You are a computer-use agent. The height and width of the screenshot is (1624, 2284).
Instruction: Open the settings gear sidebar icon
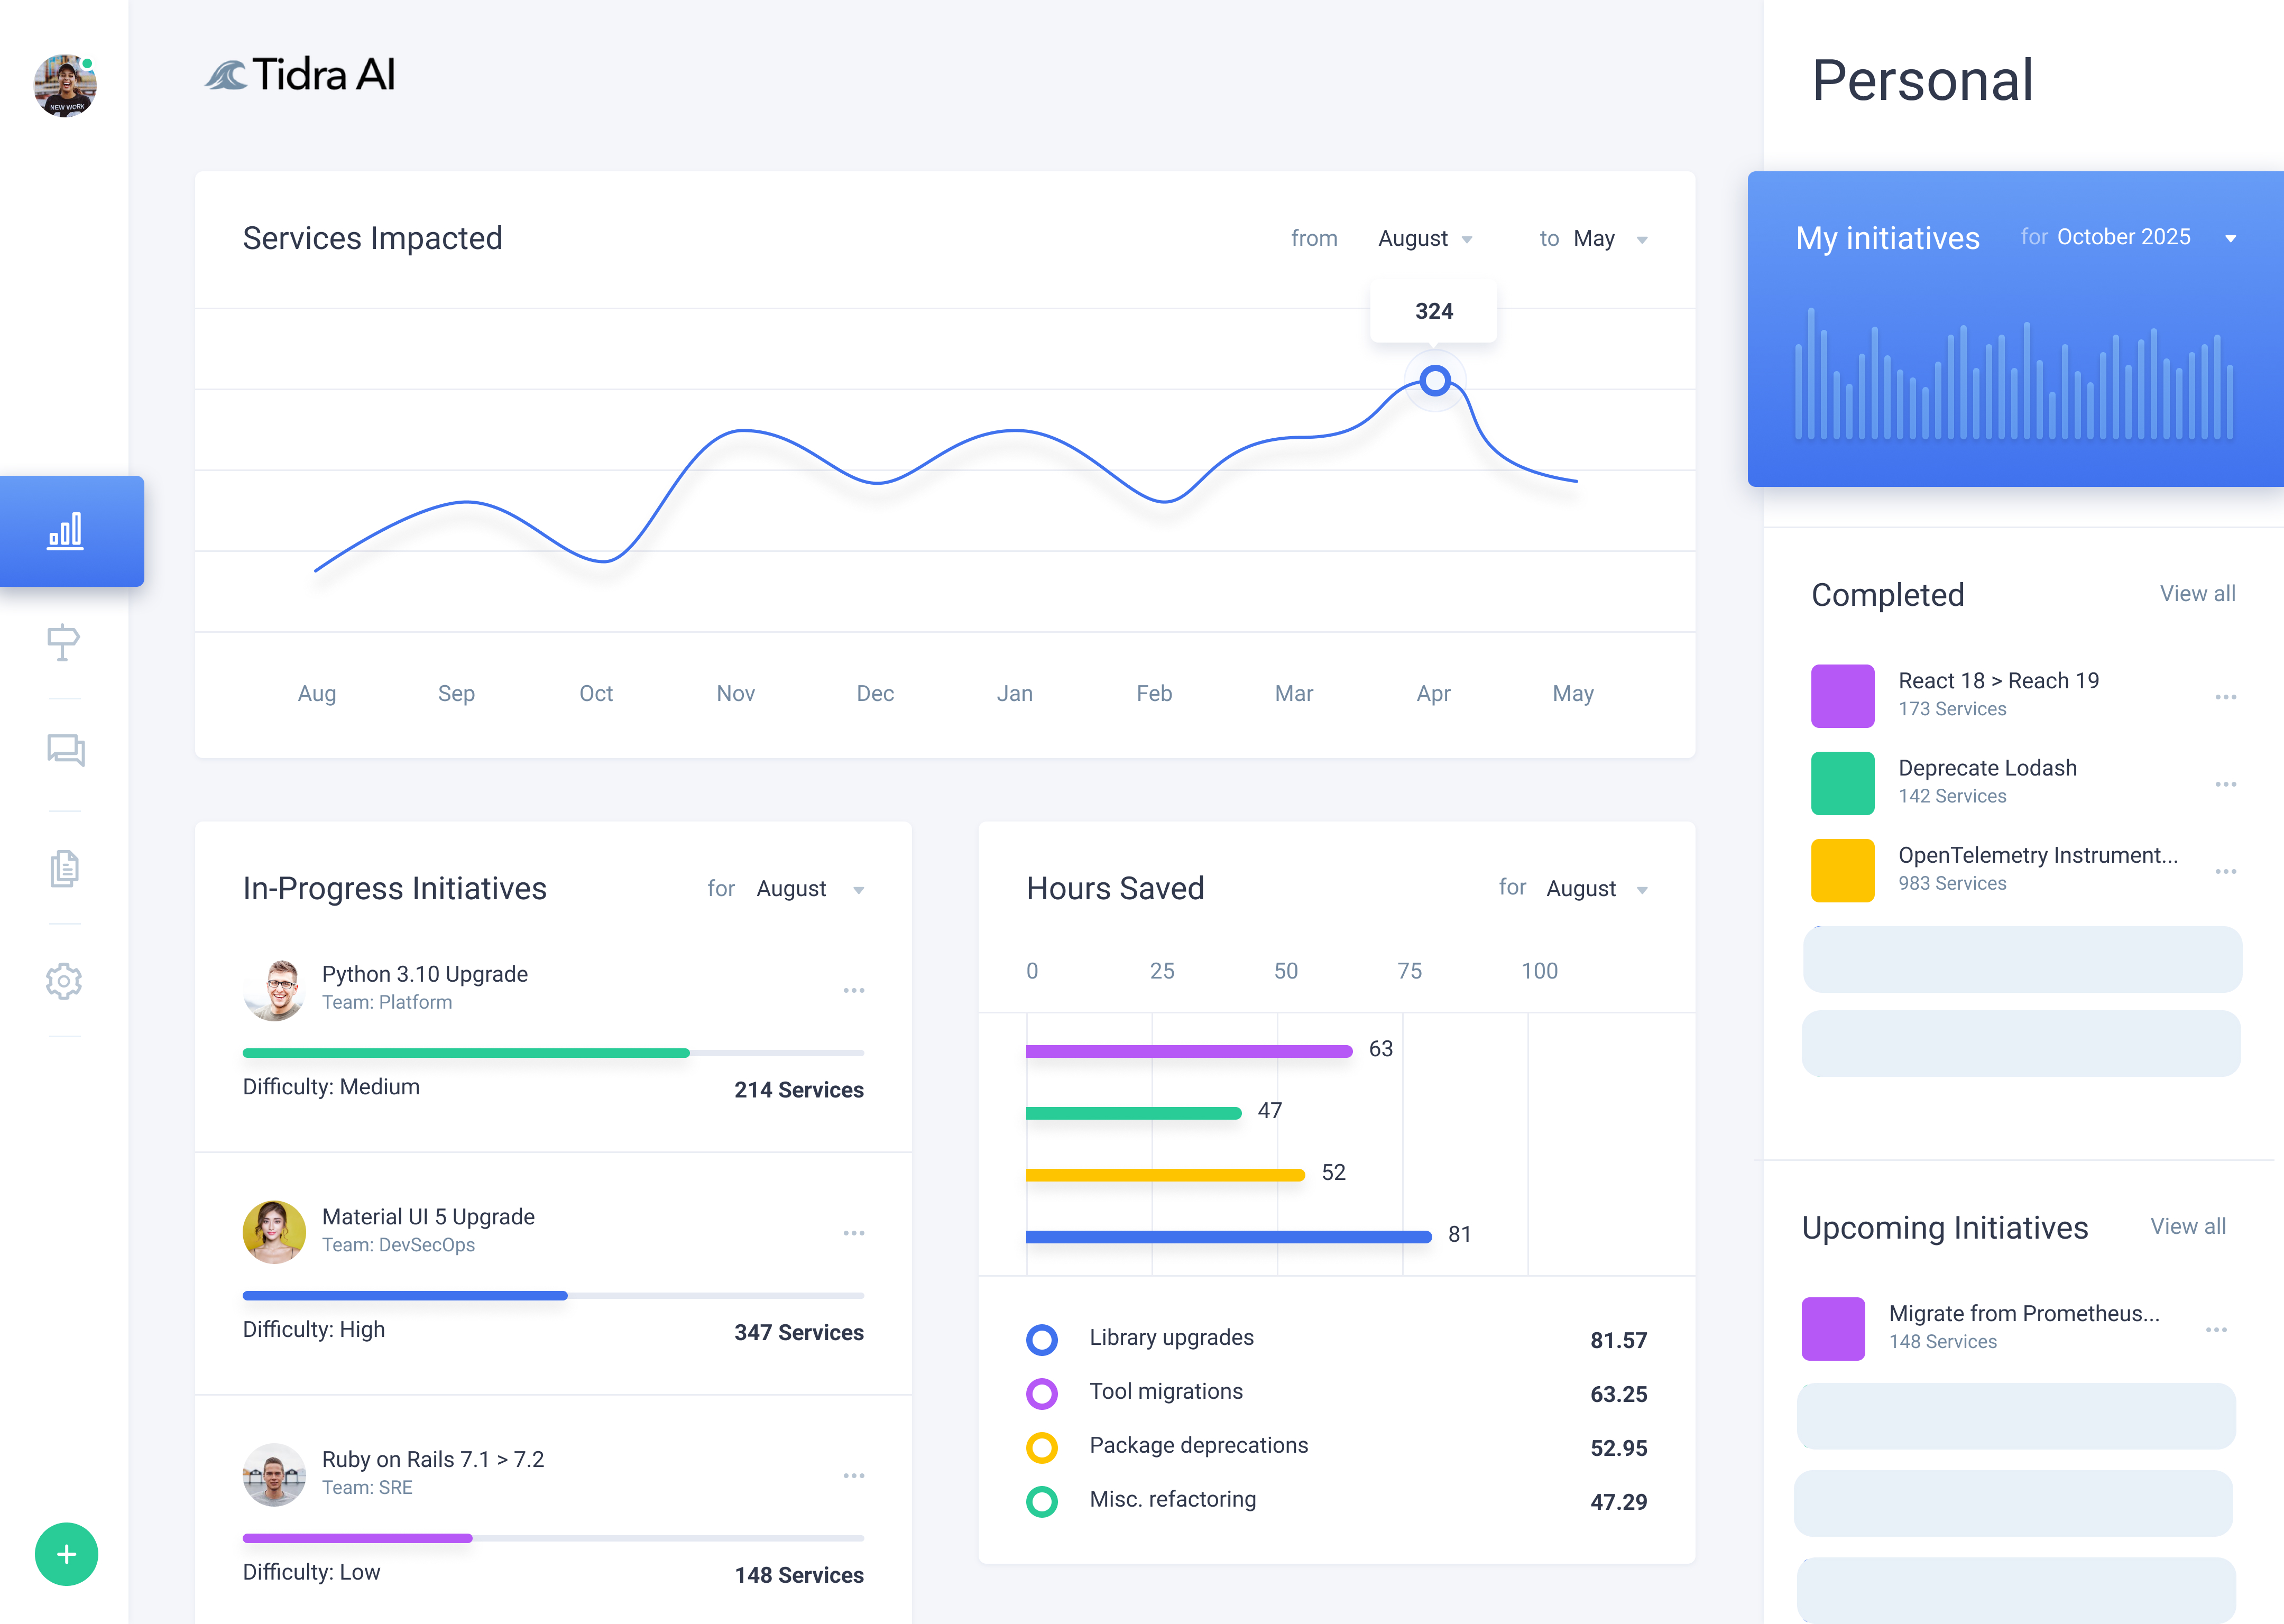[64, 981]
